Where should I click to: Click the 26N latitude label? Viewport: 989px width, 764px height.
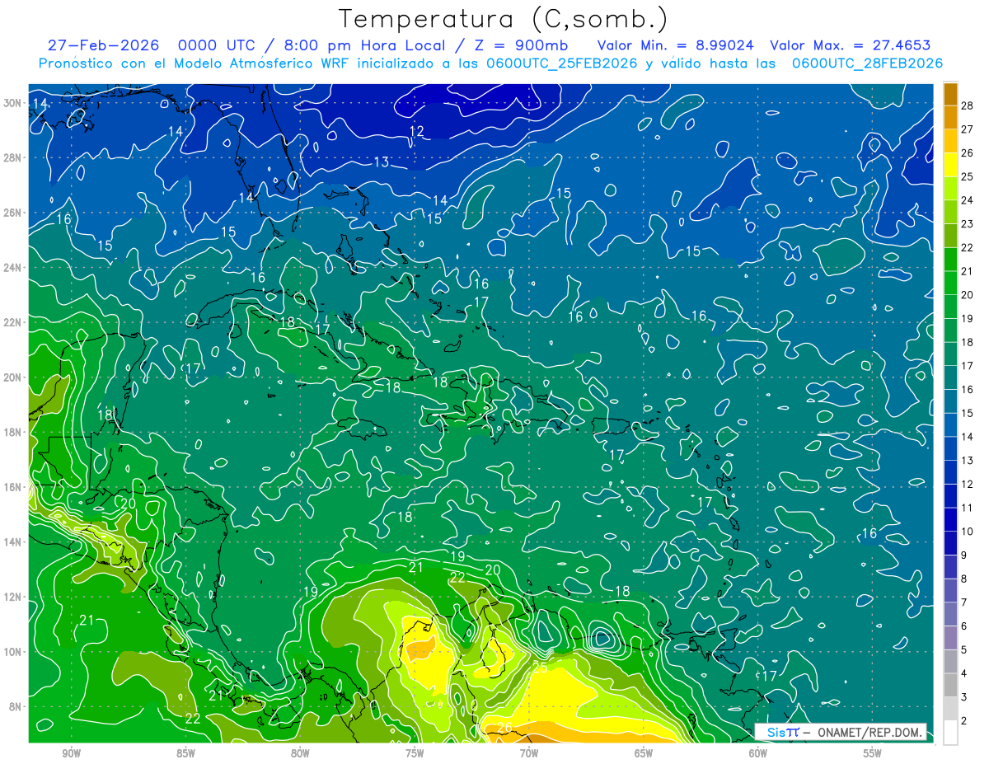(x=12, y=213)
